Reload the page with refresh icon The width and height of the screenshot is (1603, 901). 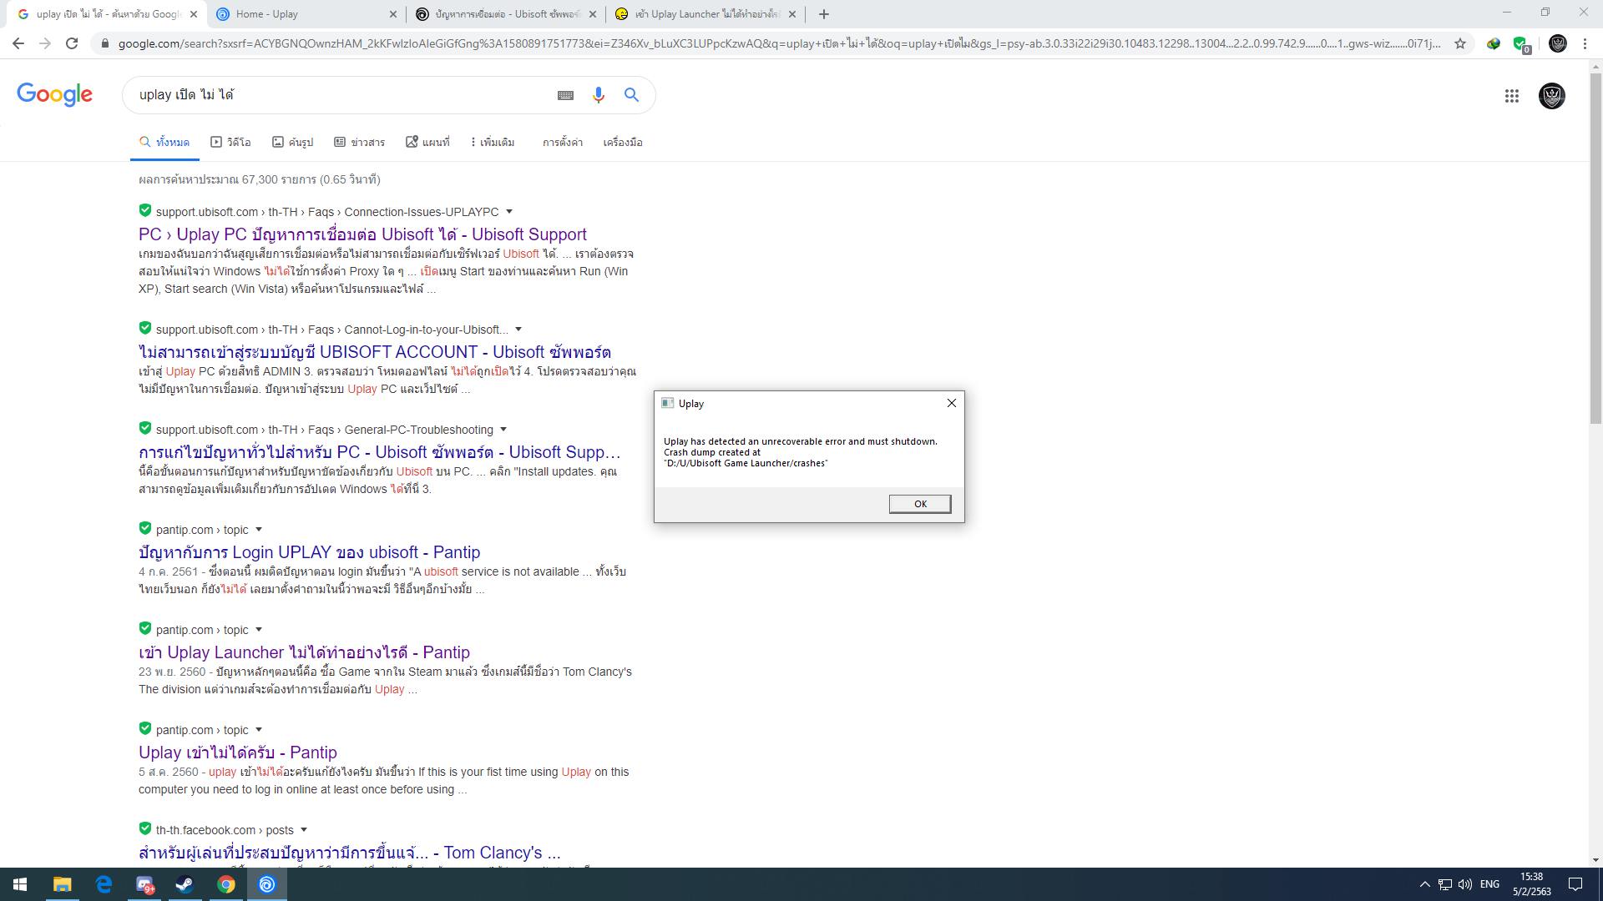pyautogui.click(x=72, y=43)
